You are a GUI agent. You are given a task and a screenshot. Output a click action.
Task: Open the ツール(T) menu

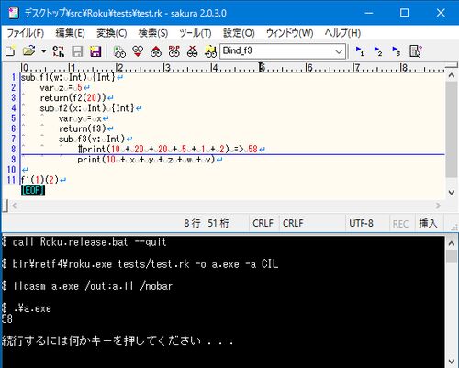click(x=196, y=33)
